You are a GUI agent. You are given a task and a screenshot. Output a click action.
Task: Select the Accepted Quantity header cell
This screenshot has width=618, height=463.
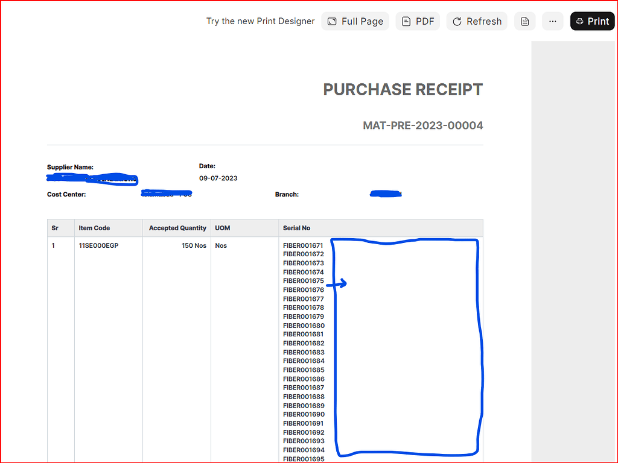(177, 228)
